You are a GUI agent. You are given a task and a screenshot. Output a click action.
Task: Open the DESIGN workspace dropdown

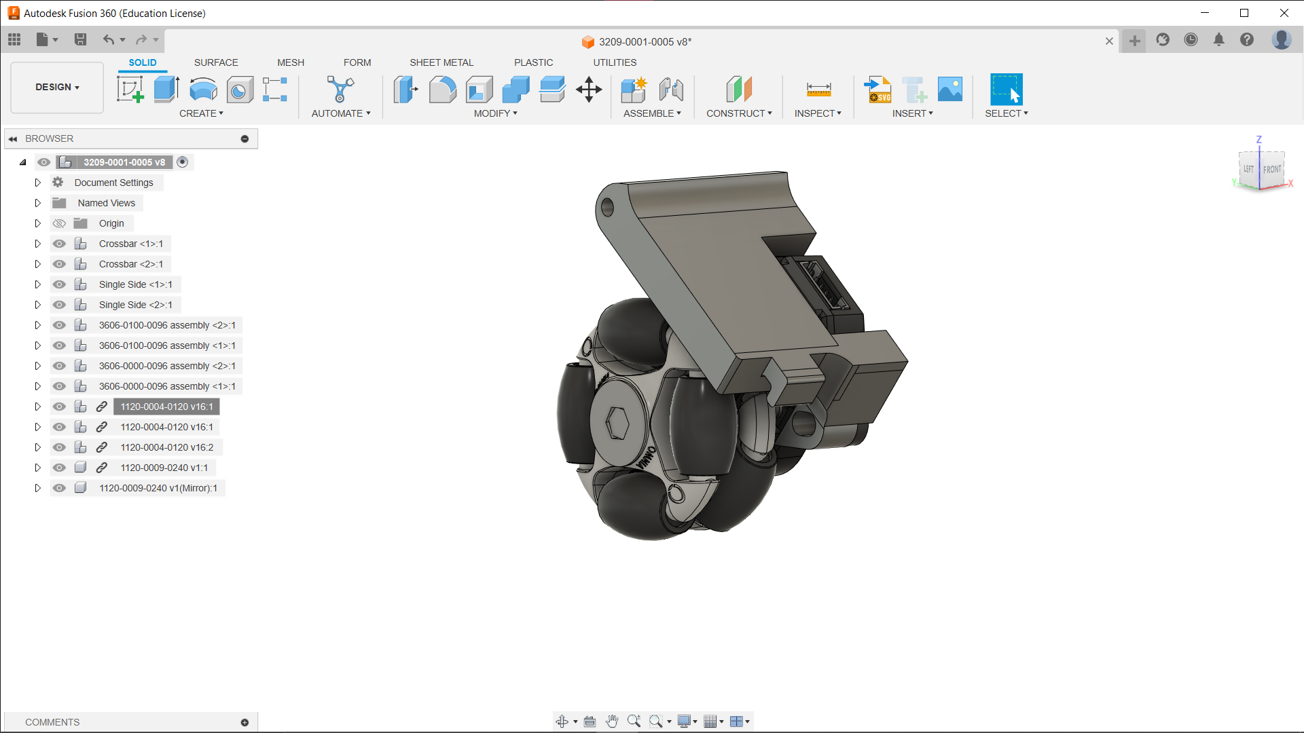(57, 87)
